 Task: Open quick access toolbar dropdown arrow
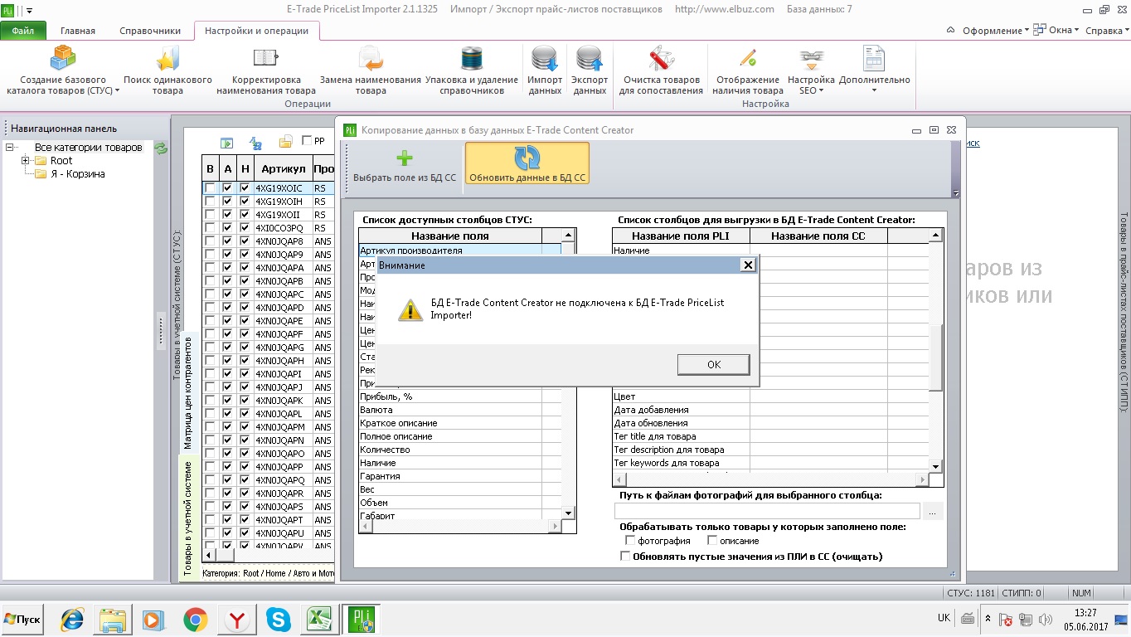tap(30, 10)
